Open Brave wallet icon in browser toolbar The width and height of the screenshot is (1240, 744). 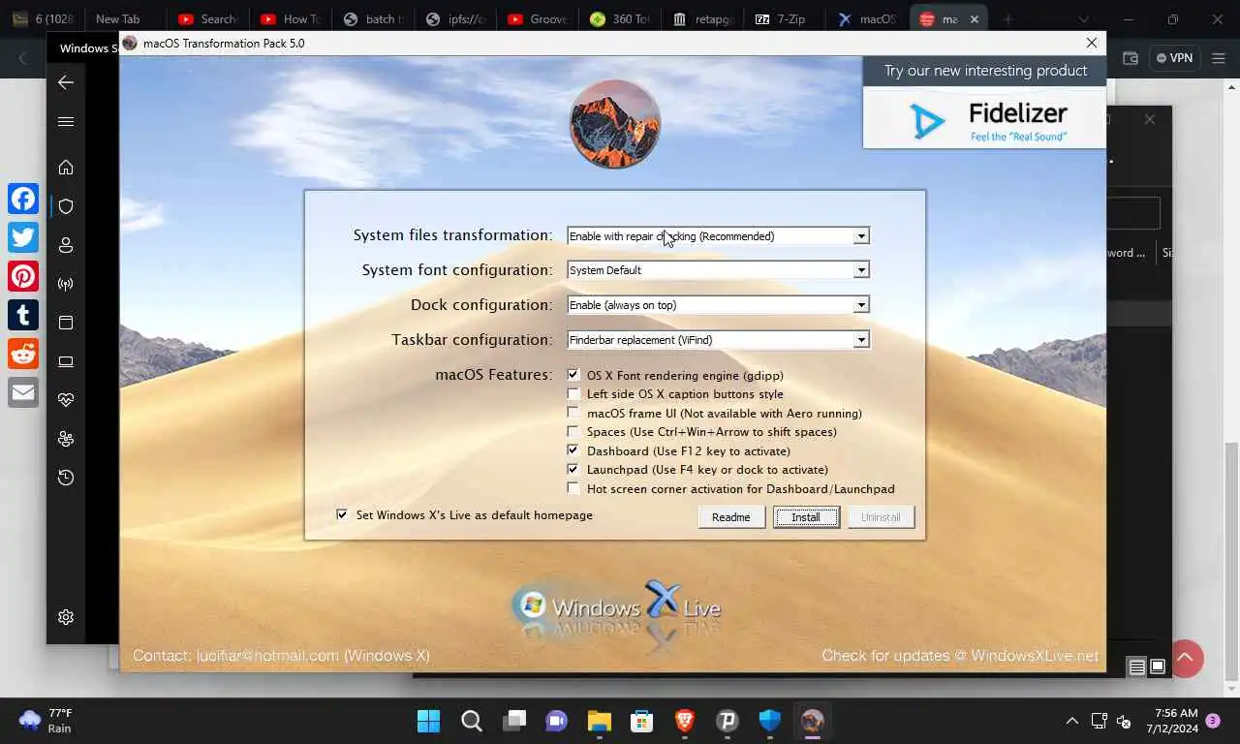(1130, 58)
